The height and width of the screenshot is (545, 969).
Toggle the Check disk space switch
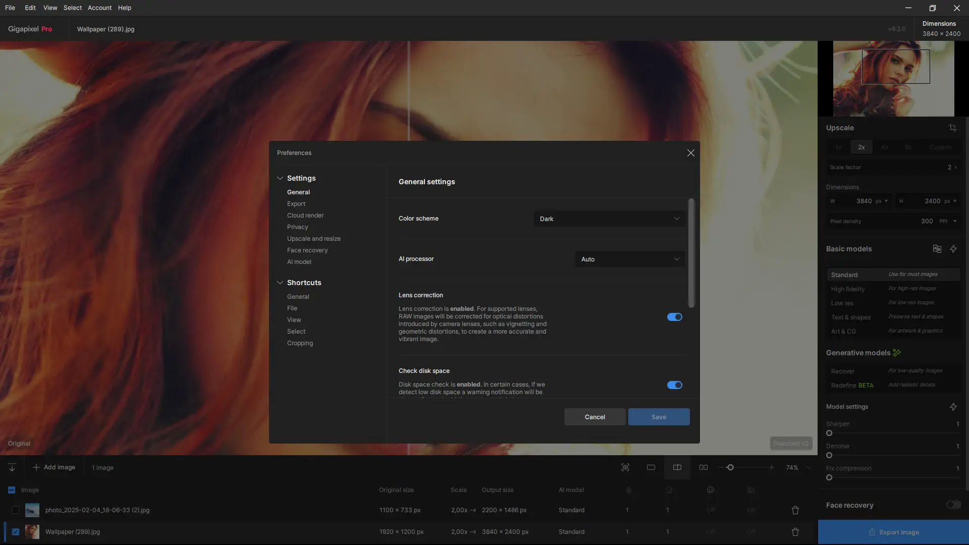(674, 385)
